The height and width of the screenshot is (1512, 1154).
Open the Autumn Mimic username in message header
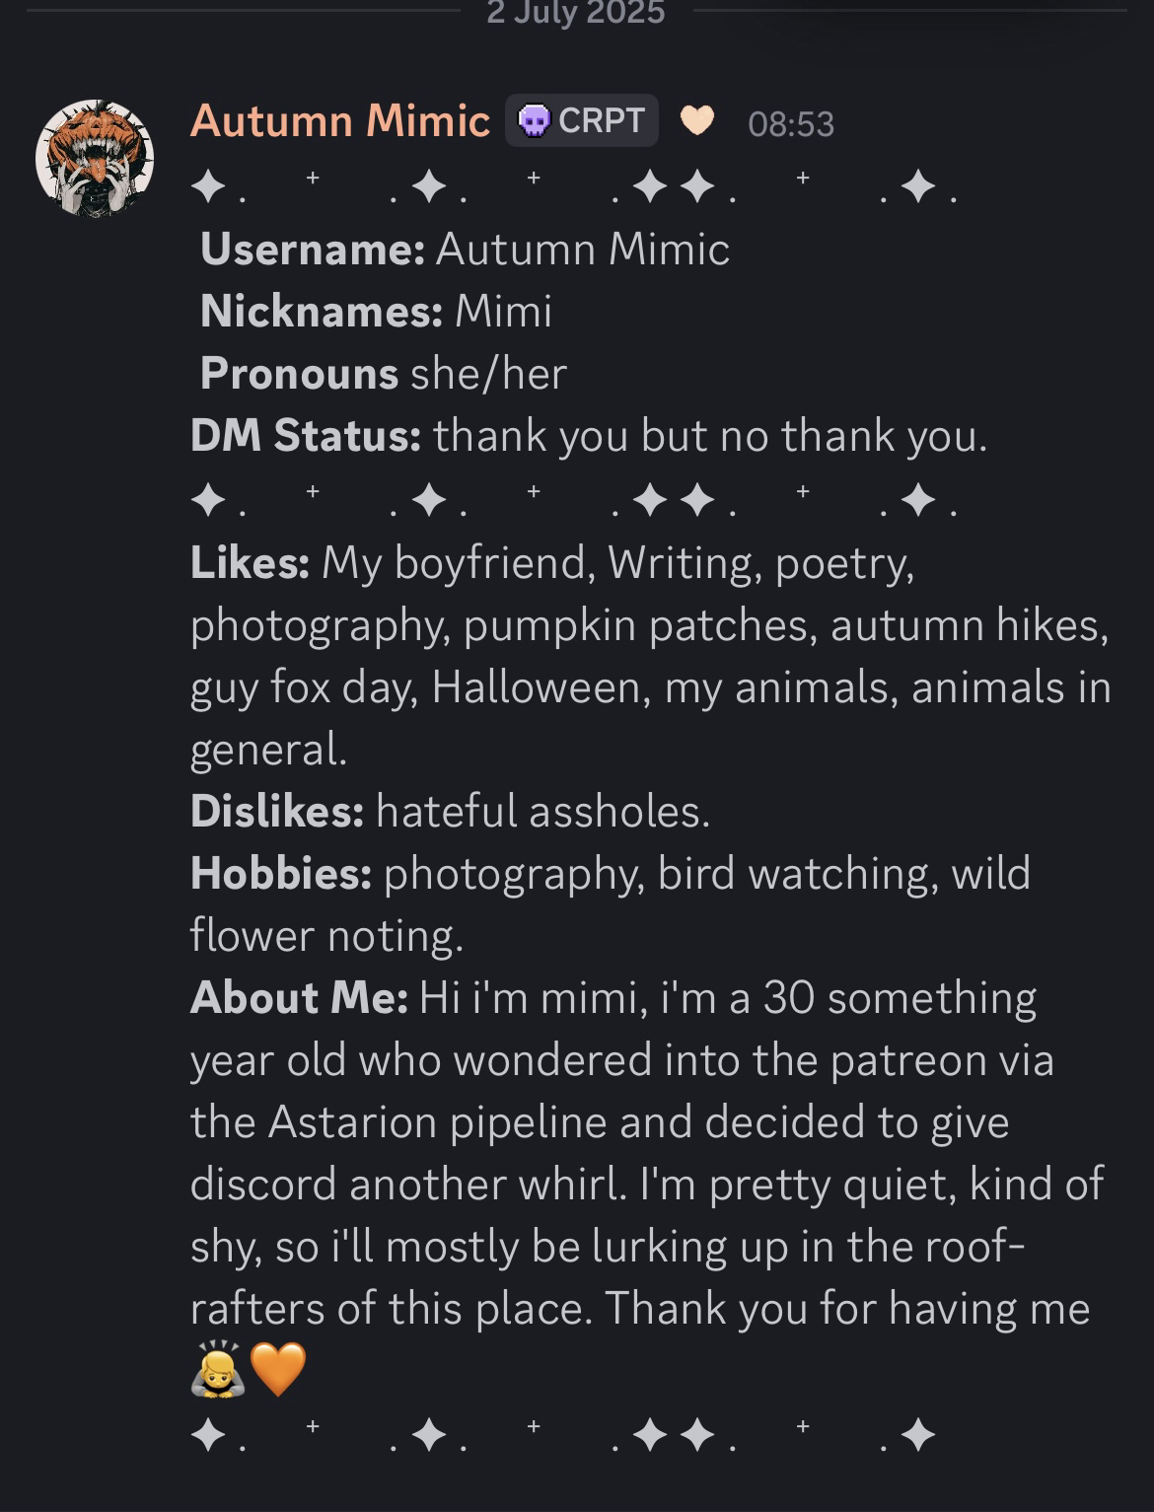[340, 121]
